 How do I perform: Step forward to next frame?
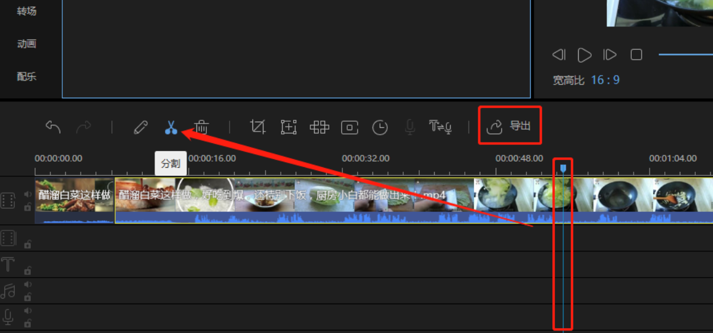click(610, 55)
